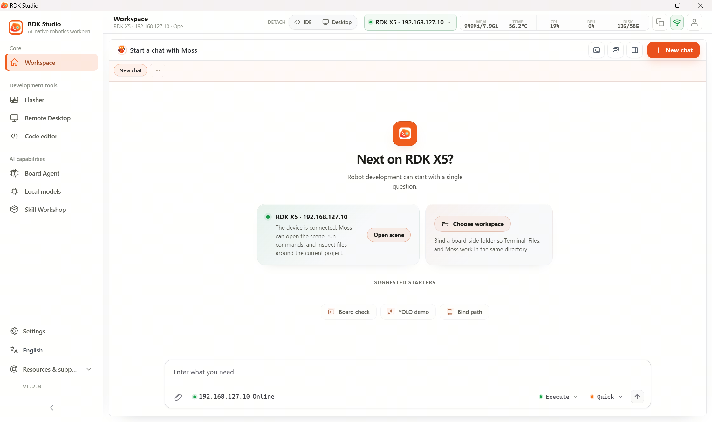Open Remote Desktop tool
Image resolution: width=712 pixels, height=422 pixels.
(x=51, y=118)
